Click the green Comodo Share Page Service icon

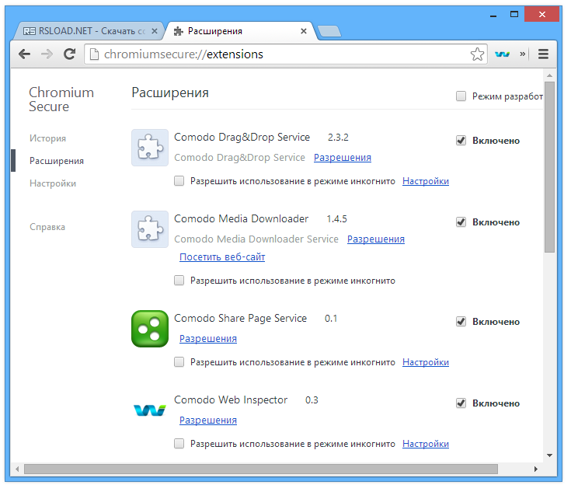click(x=150, y=329)
